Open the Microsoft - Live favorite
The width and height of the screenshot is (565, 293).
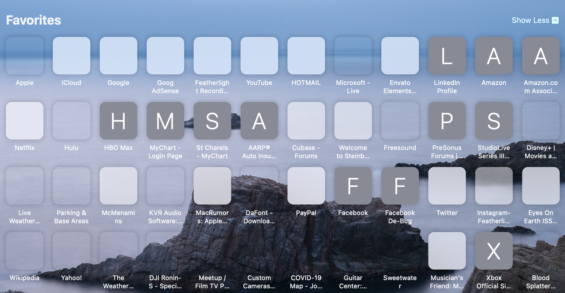tap(353, 56)
